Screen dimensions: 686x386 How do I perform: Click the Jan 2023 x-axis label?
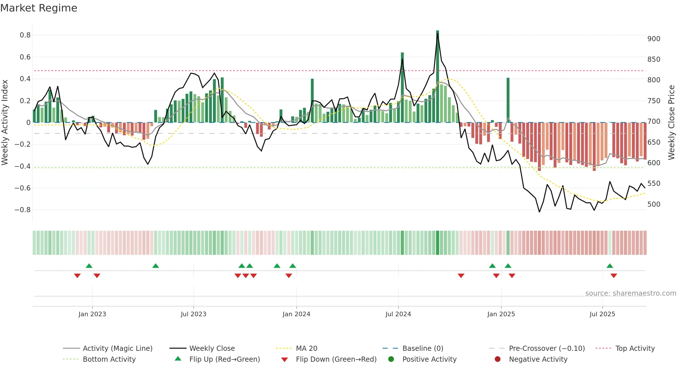[92, 314]
